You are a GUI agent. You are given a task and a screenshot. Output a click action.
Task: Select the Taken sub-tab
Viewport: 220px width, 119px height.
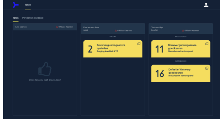click(15, 18)
